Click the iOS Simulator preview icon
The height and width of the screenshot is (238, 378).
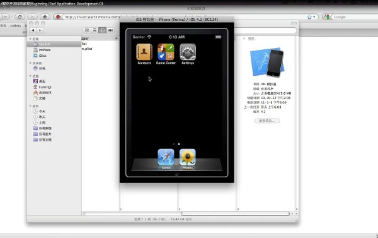pos(267,62)
